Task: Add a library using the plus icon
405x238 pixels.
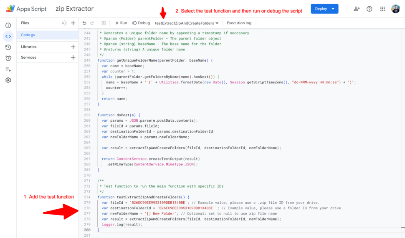Action: [73, 47]
